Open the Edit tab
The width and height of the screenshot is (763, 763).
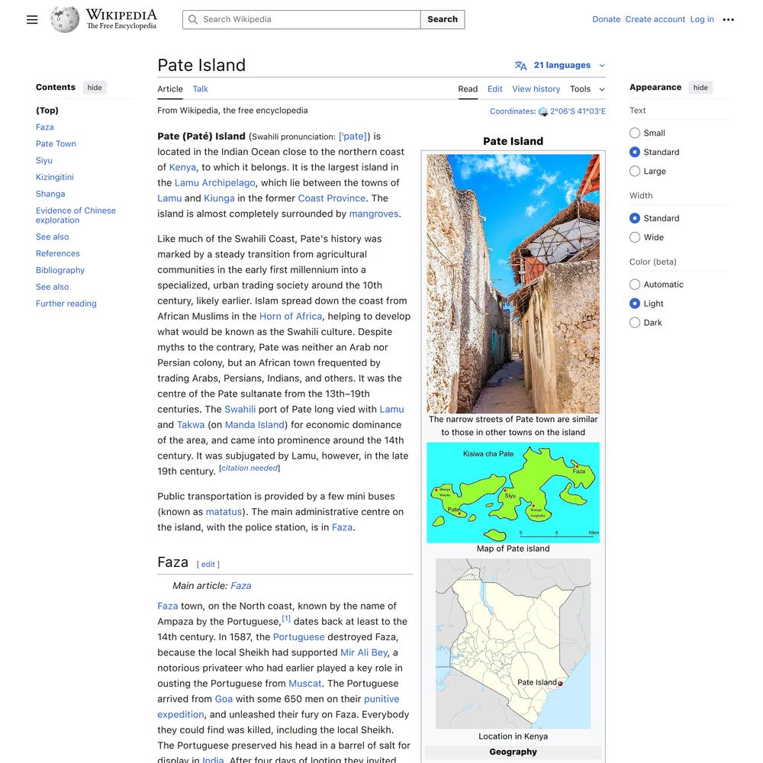click(x=494, y=89)
